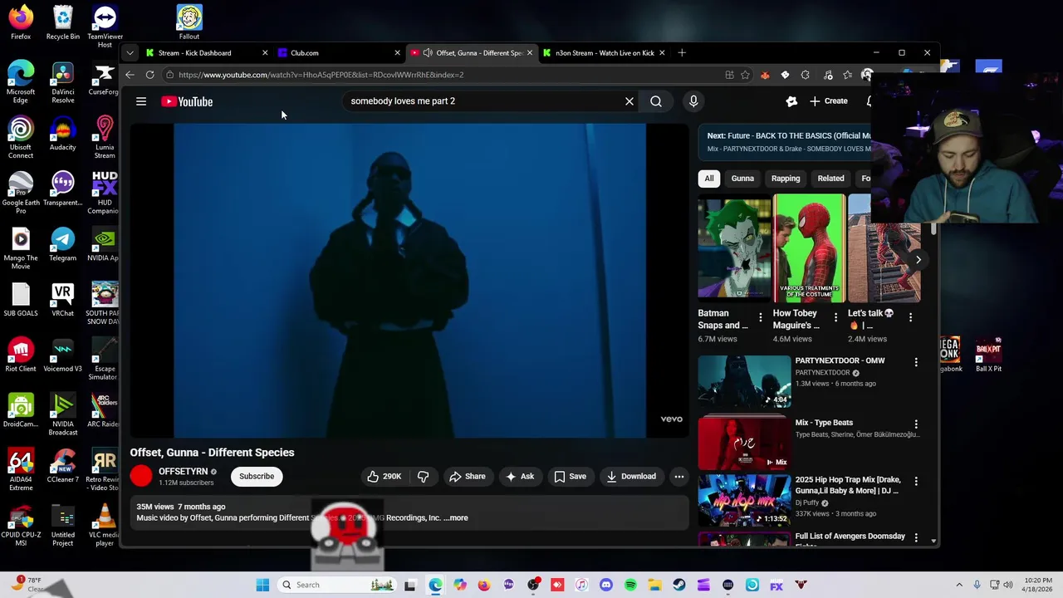Viewport: 1063px width, 598px height.
Task: Open the Perks diamond icon in YouTube header
Action: [x=791, y=101]
